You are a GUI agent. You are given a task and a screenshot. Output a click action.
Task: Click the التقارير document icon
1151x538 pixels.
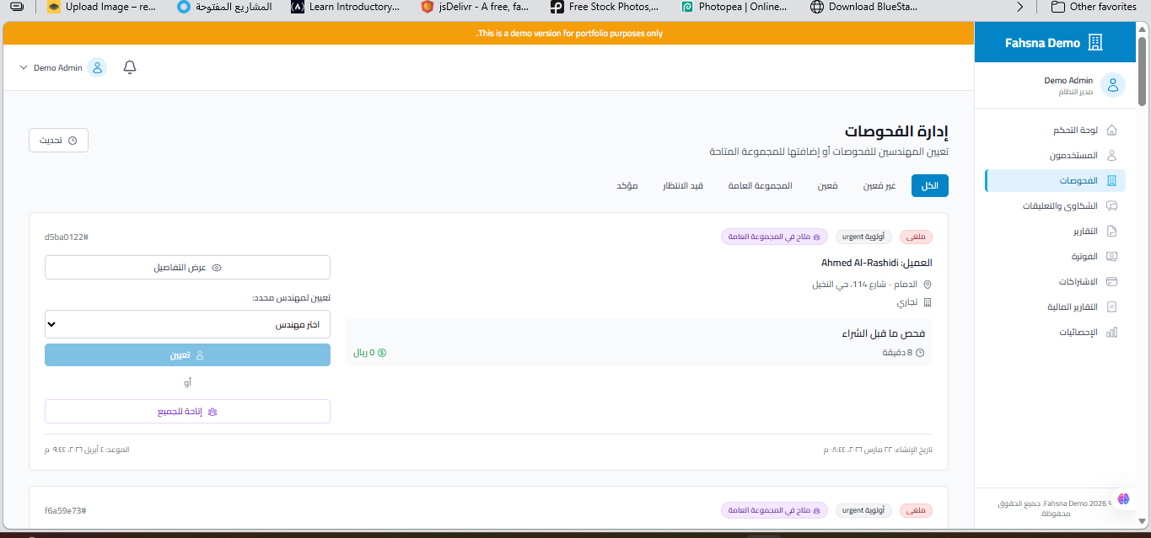(1111, 232)
